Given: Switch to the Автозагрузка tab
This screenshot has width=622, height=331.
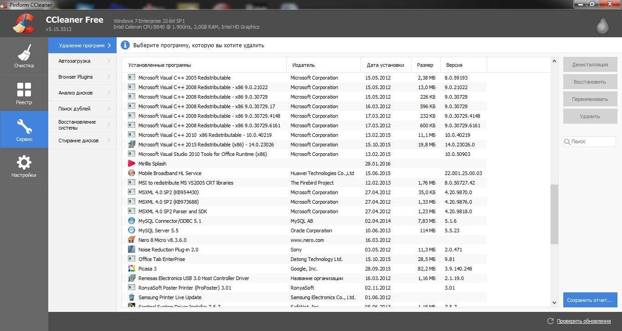Looking at the screenshot, I should (x=82, y=61).
